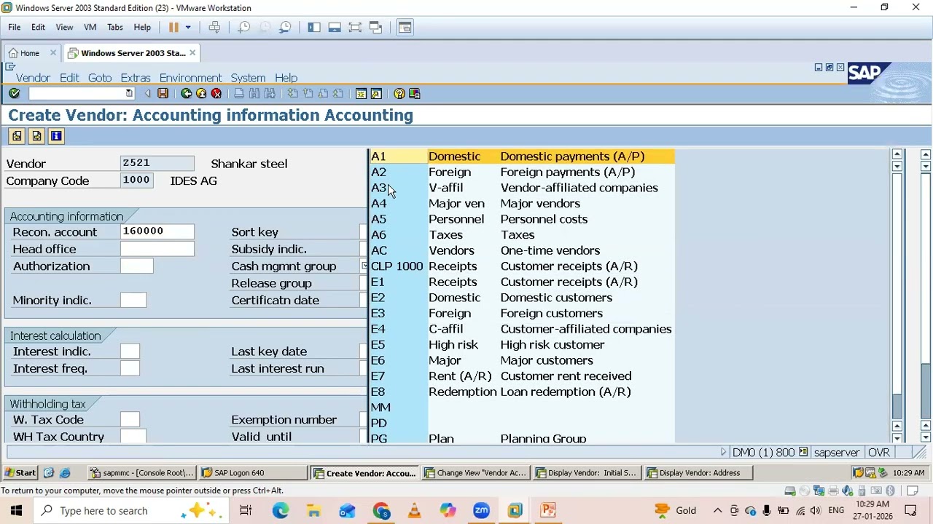
Task: Switch to Display Vendor: Address taskbar button
Action: coord(700,473)
